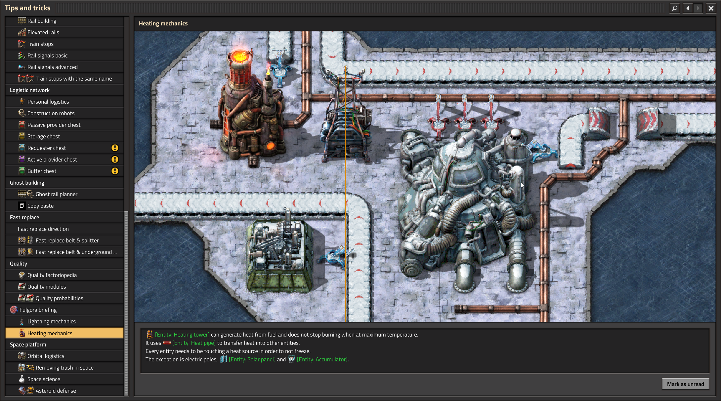721x401 pixels.
Task: Select the Storage chest tip
Action: coord(64,136)
